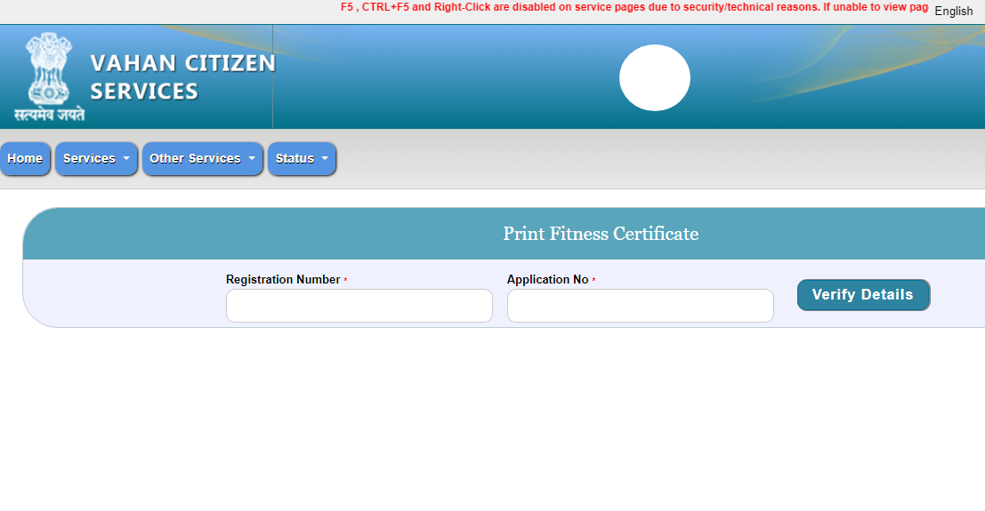Image resolution: width=985 pixels, height=511 pixels.
Task: Click the Registration Number label
Action: click(x=283, y=279)
